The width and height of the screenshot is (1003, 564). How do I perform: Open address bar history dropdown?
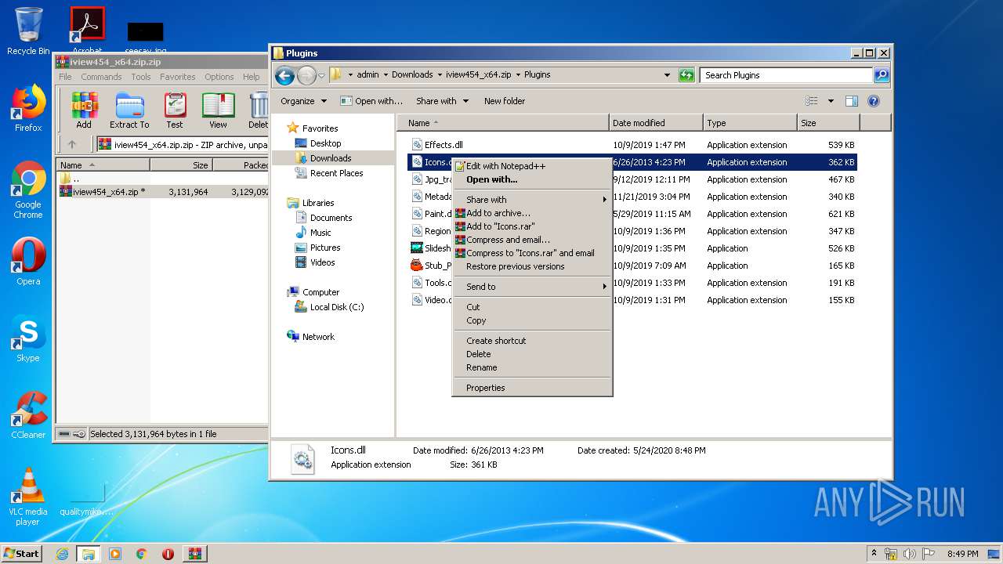[x=667, y=75]
